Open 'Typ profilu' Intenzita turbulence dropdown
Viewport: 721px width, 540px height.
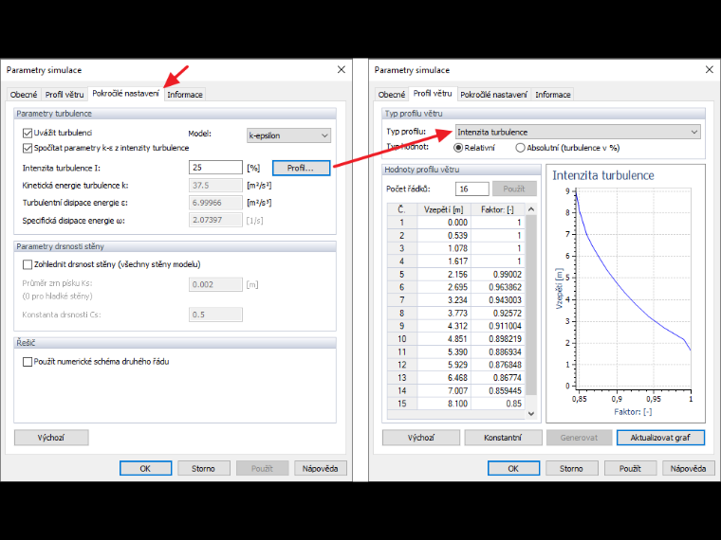tap(578, 132)
